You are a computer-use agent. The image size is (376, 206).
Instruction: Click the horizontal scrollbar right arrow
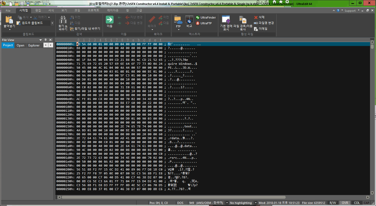[368, 197]
